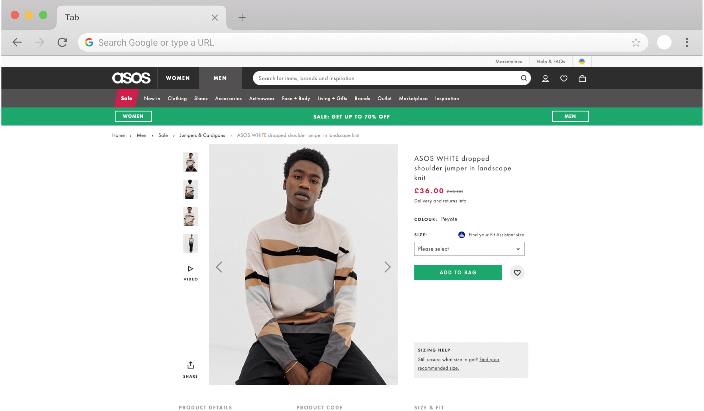Add the jumper to bag

[x=458, y=272]
